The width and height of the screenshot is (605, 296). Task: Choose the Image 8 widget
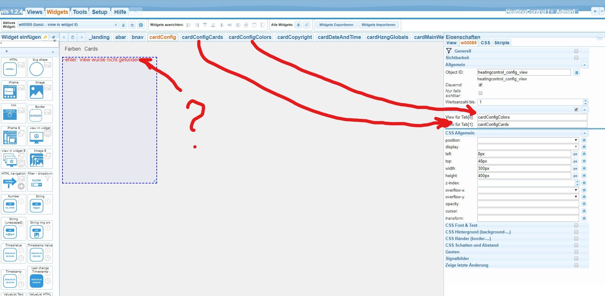tap(40, 159)
